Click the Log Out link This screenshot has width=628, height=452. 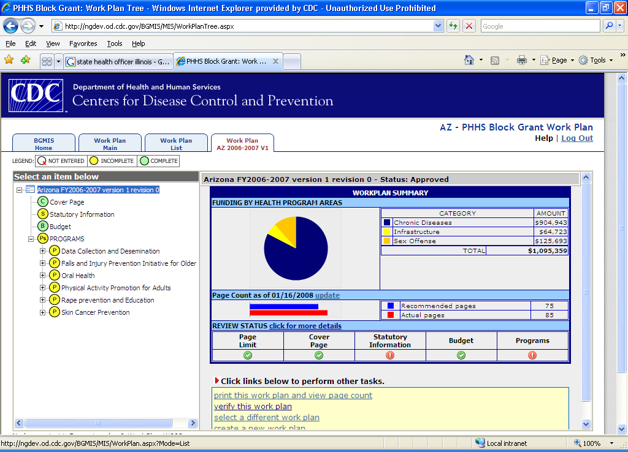[x=576, y=138]
